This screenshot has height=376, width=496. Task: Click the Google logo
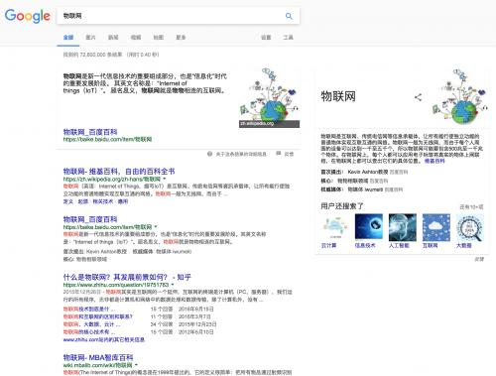click(x=28, y=16)
